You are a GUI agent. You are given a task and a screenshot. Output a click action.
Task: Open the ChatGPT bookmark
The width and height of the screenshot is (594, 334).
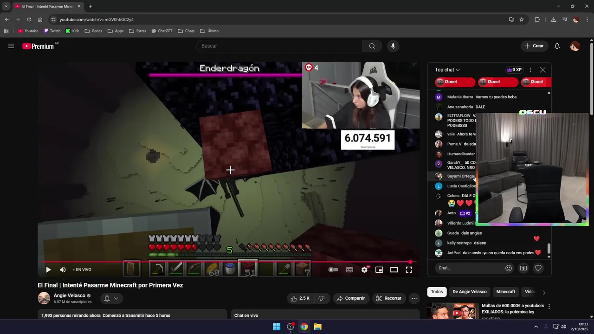pyautogui.click(x=161, y=31)
